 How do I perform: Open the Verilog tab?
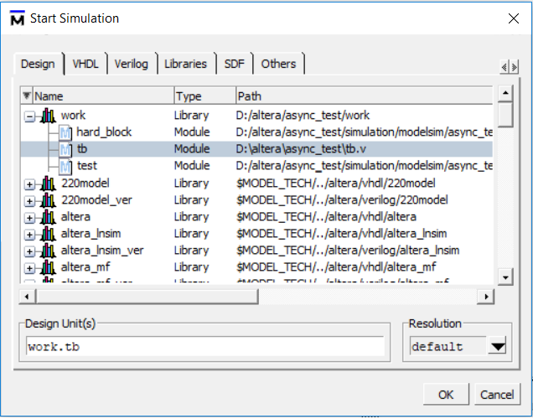pyautogui.click(x=132, y=64)
